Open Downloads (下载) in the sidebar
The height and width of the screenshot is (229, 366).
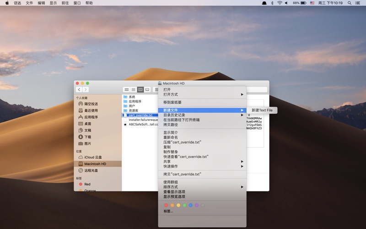click(x=87, y=137)
